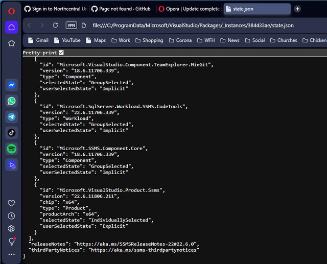The height and width of the screenshot is (264, 327).
Task: Open History clock icon in sidebar
Action: 11,216
